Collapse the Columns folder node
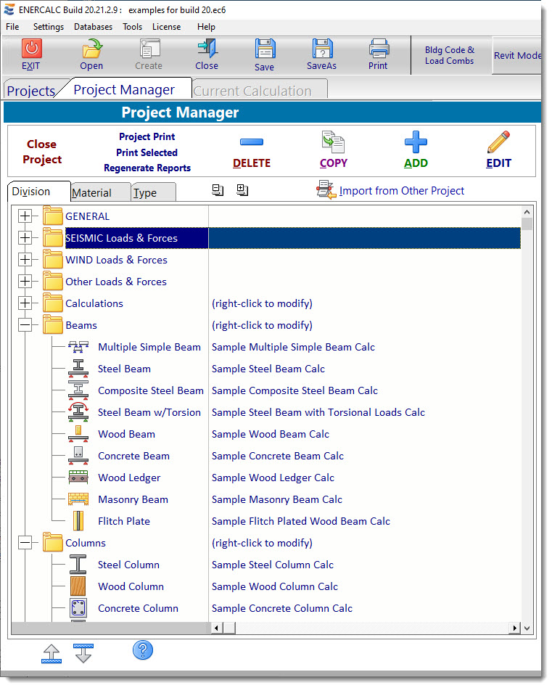552x688 pixels. (25, 543)
